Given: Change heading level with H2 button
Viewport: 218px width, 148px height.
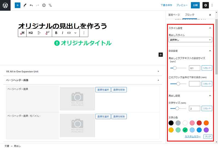Looking at the screenshot, I should pos(31,33).
